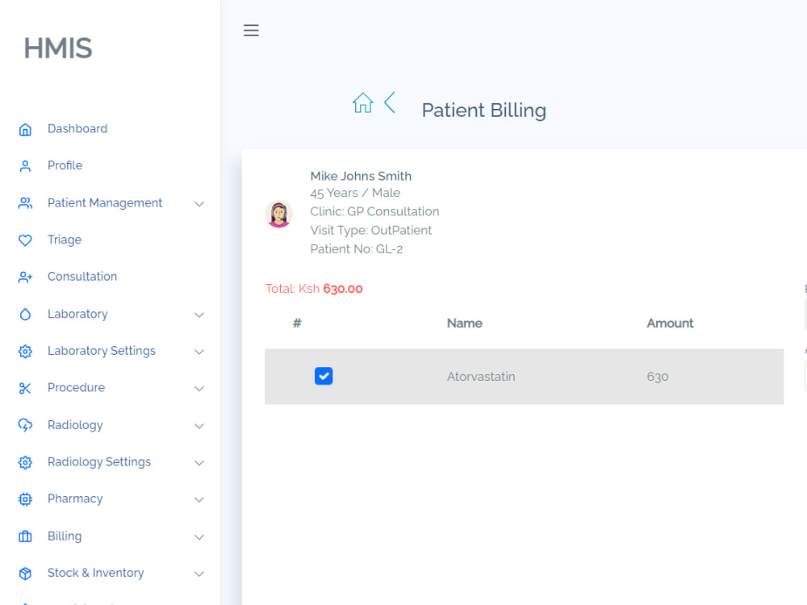Click the back arrow beside Patient Billing
This screenshot has height=605, width=807.
click(390, 102)
